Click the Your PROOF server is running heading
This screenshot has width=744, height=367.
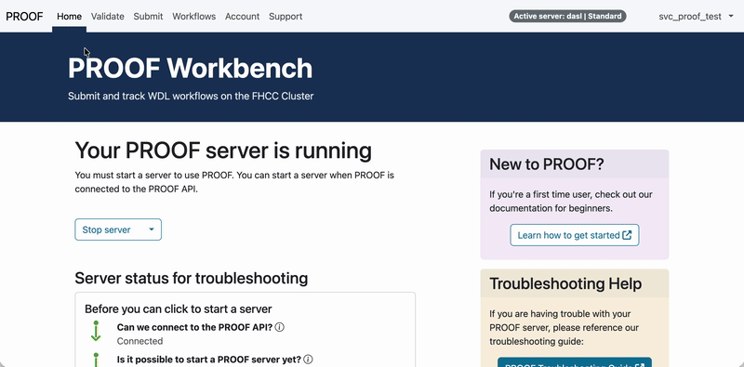pos(223,151)
